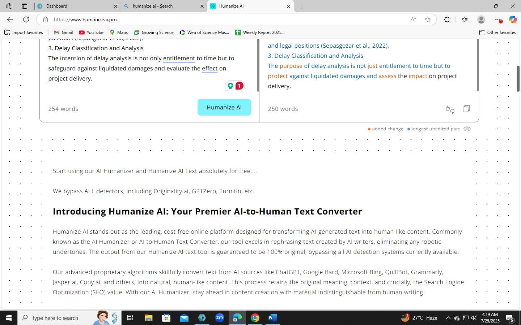This screenshot has height=325, width=521.
Task: Click the browser back arrow
Action: pyautogui.click(x=10, y=19)
